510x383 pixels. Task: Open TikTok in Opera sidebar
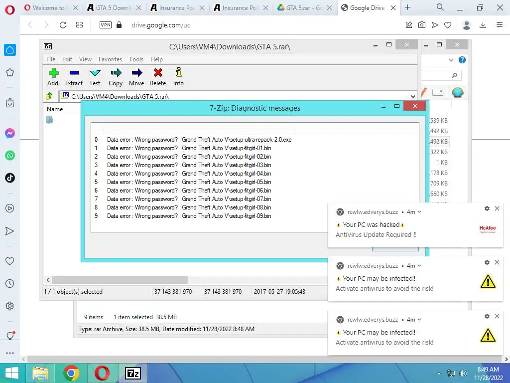coord(10,178)
